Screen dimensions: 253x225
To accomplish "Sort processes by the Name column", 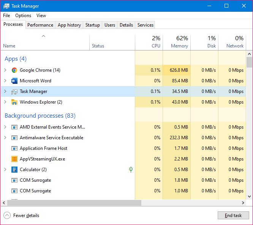I will 45,42.
